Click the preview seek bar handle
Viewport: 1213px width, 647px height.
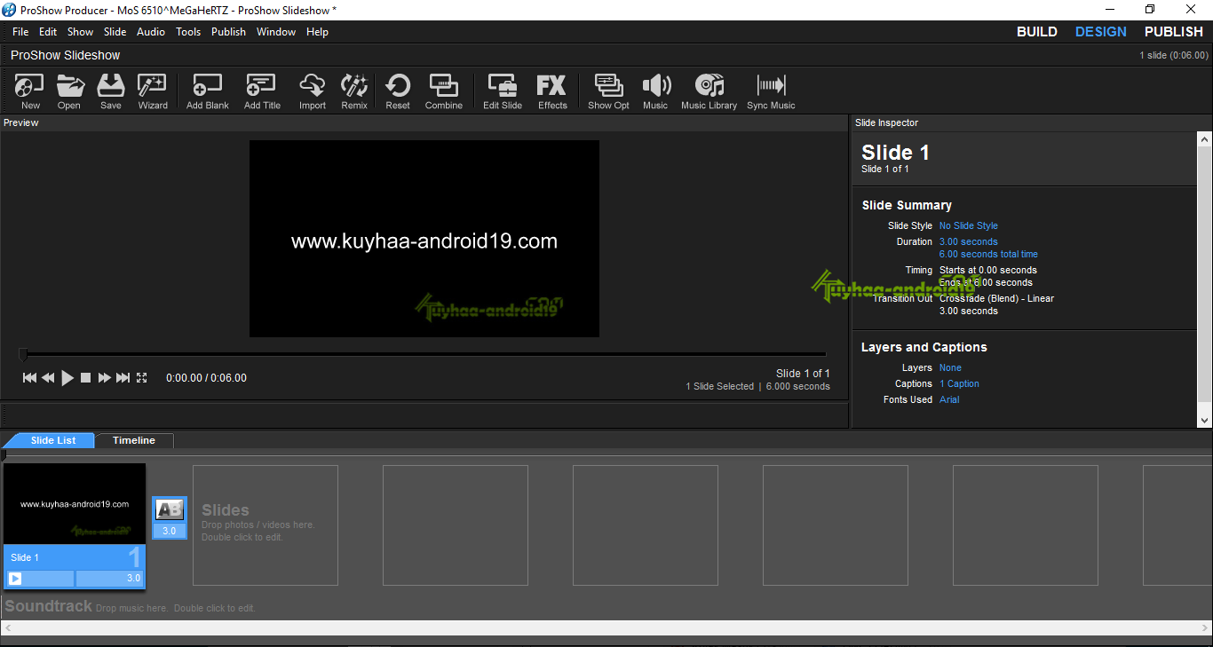(23, 354)
